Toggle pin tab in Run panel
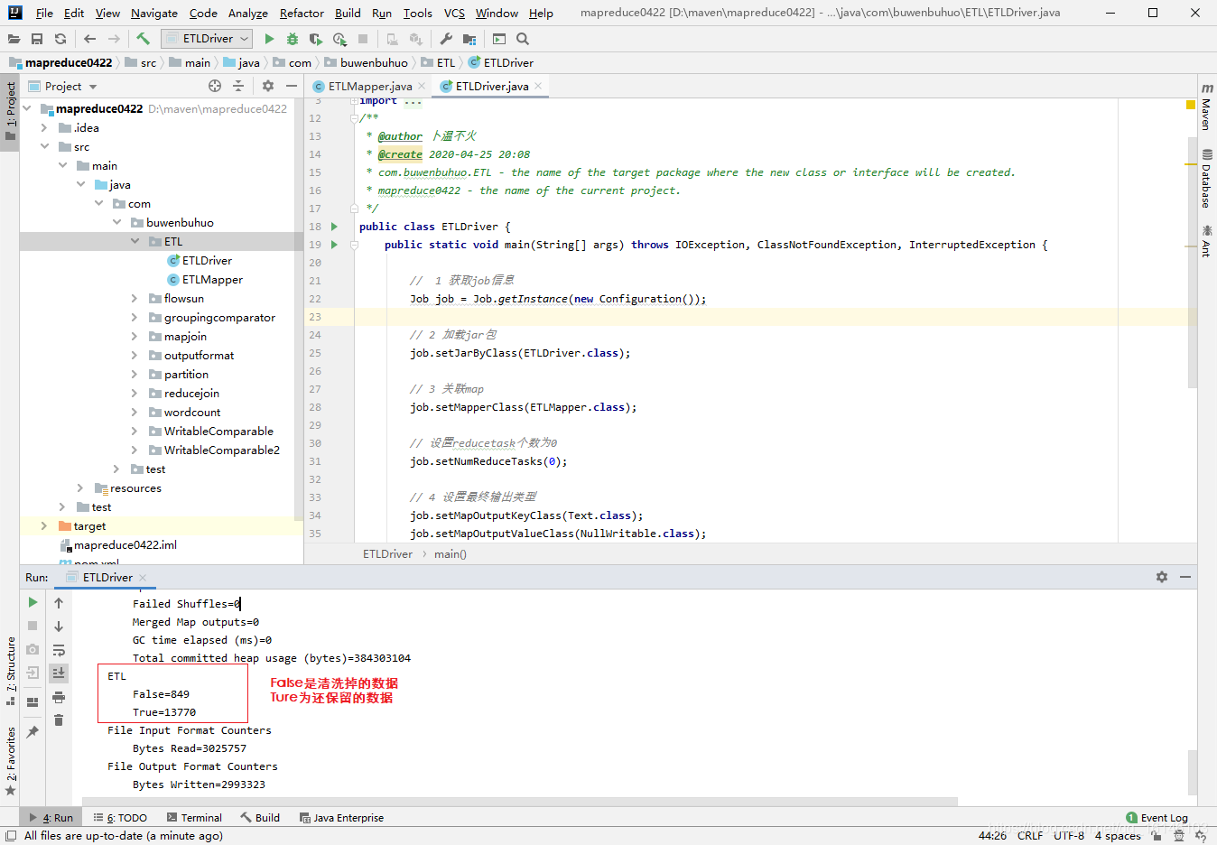 coord(33,731)
